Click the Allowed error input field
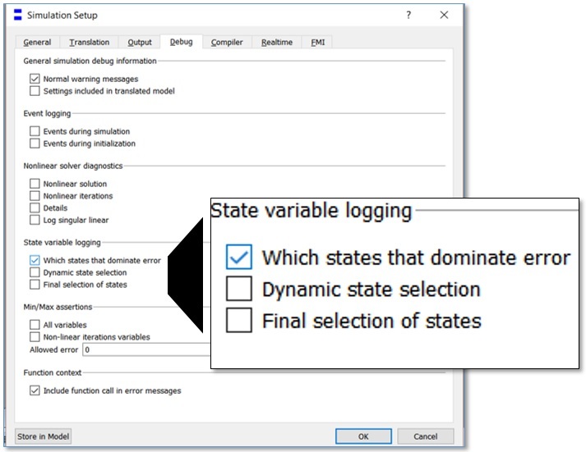586x452 pixels. coord(146,349)
